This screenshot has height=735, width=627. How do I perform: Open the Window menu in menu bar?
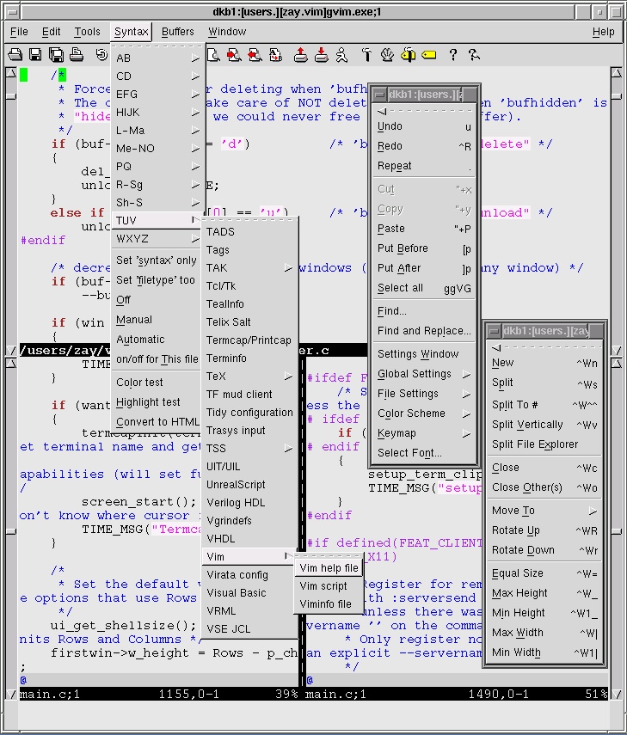[x=227, y=32]
